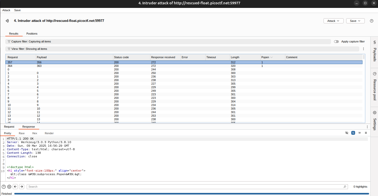This screenshot has height=196, width=378.
Task: Toggle show non-printable characters (\n) button
Action: pos(359,133)
